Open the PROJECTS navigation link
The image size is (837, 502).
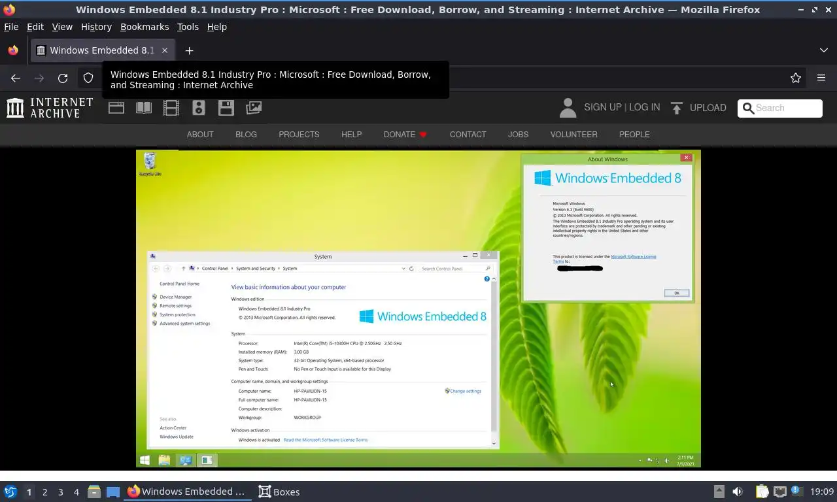tap(299, 134)
